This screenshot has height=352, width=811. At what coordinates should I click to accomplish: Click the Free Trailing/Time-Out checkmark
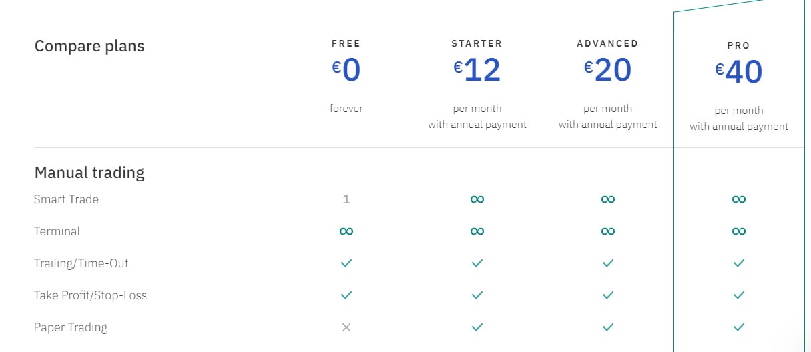coord(346,263)
